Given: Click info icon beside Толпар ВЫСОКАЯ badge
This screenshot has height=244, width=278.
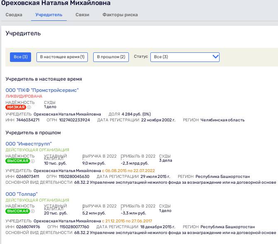Looking at the screenshot, I should click(x=33, y=211).
